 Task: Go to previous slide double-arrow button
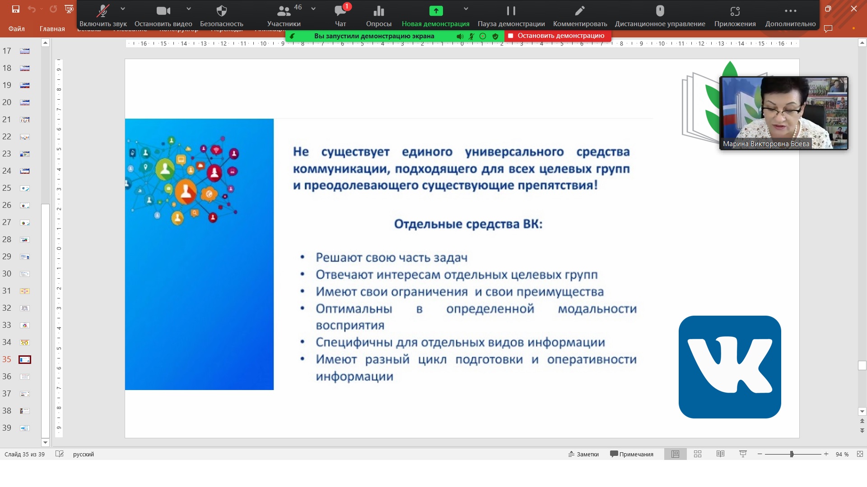pyautogui.click(x=862, y=421)
